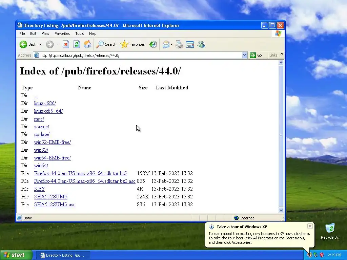The height and width of the screenshot is (260, 347).
Task: Open the Help menu
Action: (93, 34)
